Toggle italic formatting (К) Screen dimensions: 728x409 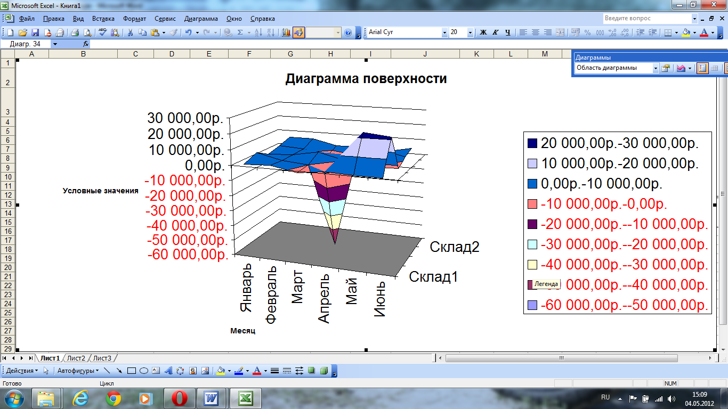pos(496,32)
